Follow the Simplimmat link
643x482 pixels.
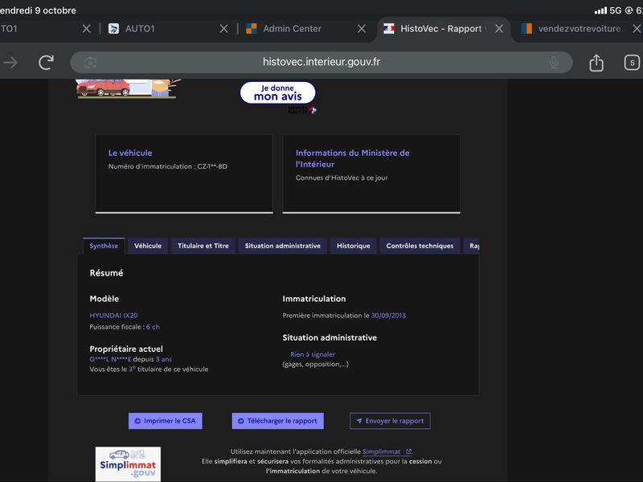[x=387, y=451]
